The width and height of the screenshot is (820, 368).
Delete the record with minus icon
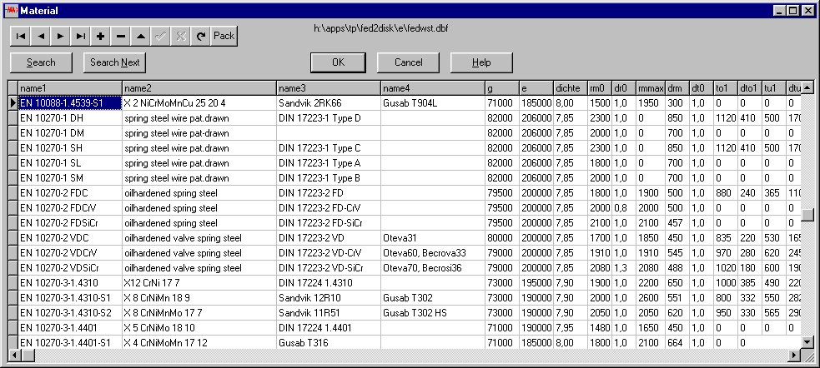[121, 36]
